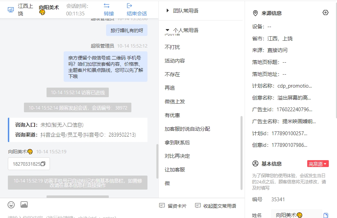Click the computer monitor device icon
Screen dimensions: 337x218
tap(11, 10)
